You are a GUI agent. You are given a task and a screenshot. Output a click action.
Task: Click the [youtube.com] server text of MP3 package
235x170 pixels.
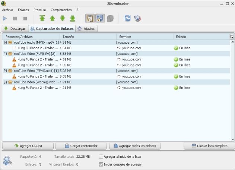127,42
